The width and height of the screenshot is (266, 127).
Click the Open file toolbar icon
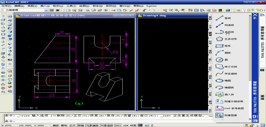74,10
